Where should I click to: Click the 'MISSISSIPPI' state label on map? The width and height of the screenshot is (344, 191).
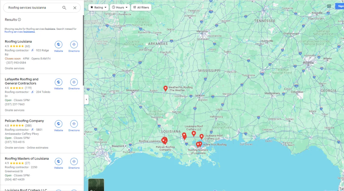click(210, 70)
